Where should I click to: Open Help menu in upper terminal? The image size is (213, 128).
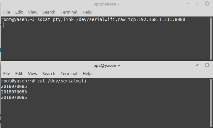87,12
